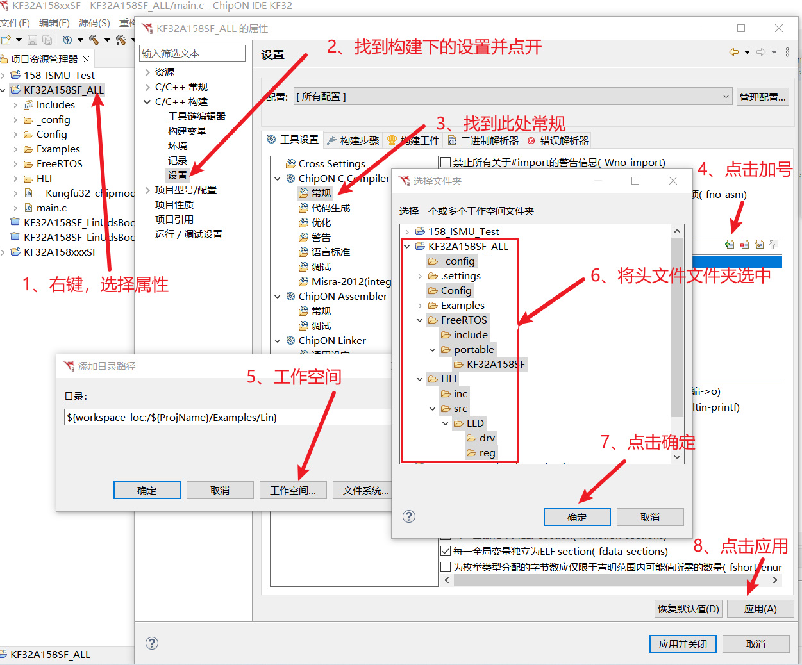Click the hammer Build icon in toolbar
Viewport: 802px width, 665px height.
click(x=94, y=40)
